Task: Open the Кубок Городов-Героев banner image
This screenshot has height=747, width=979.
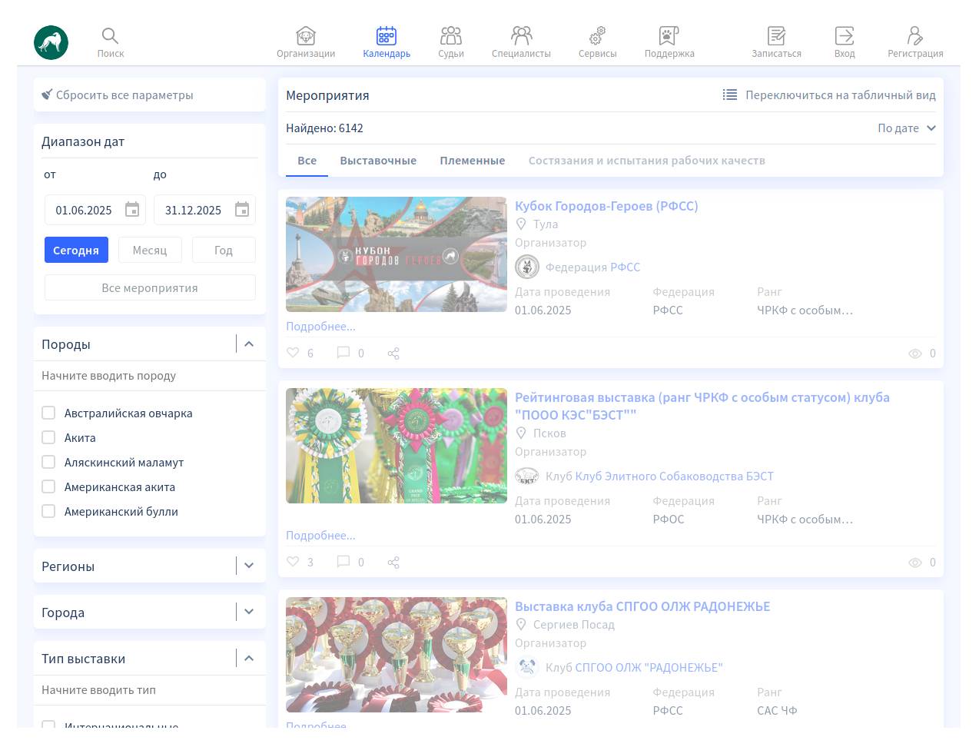Action: click(x=397, y=254)
